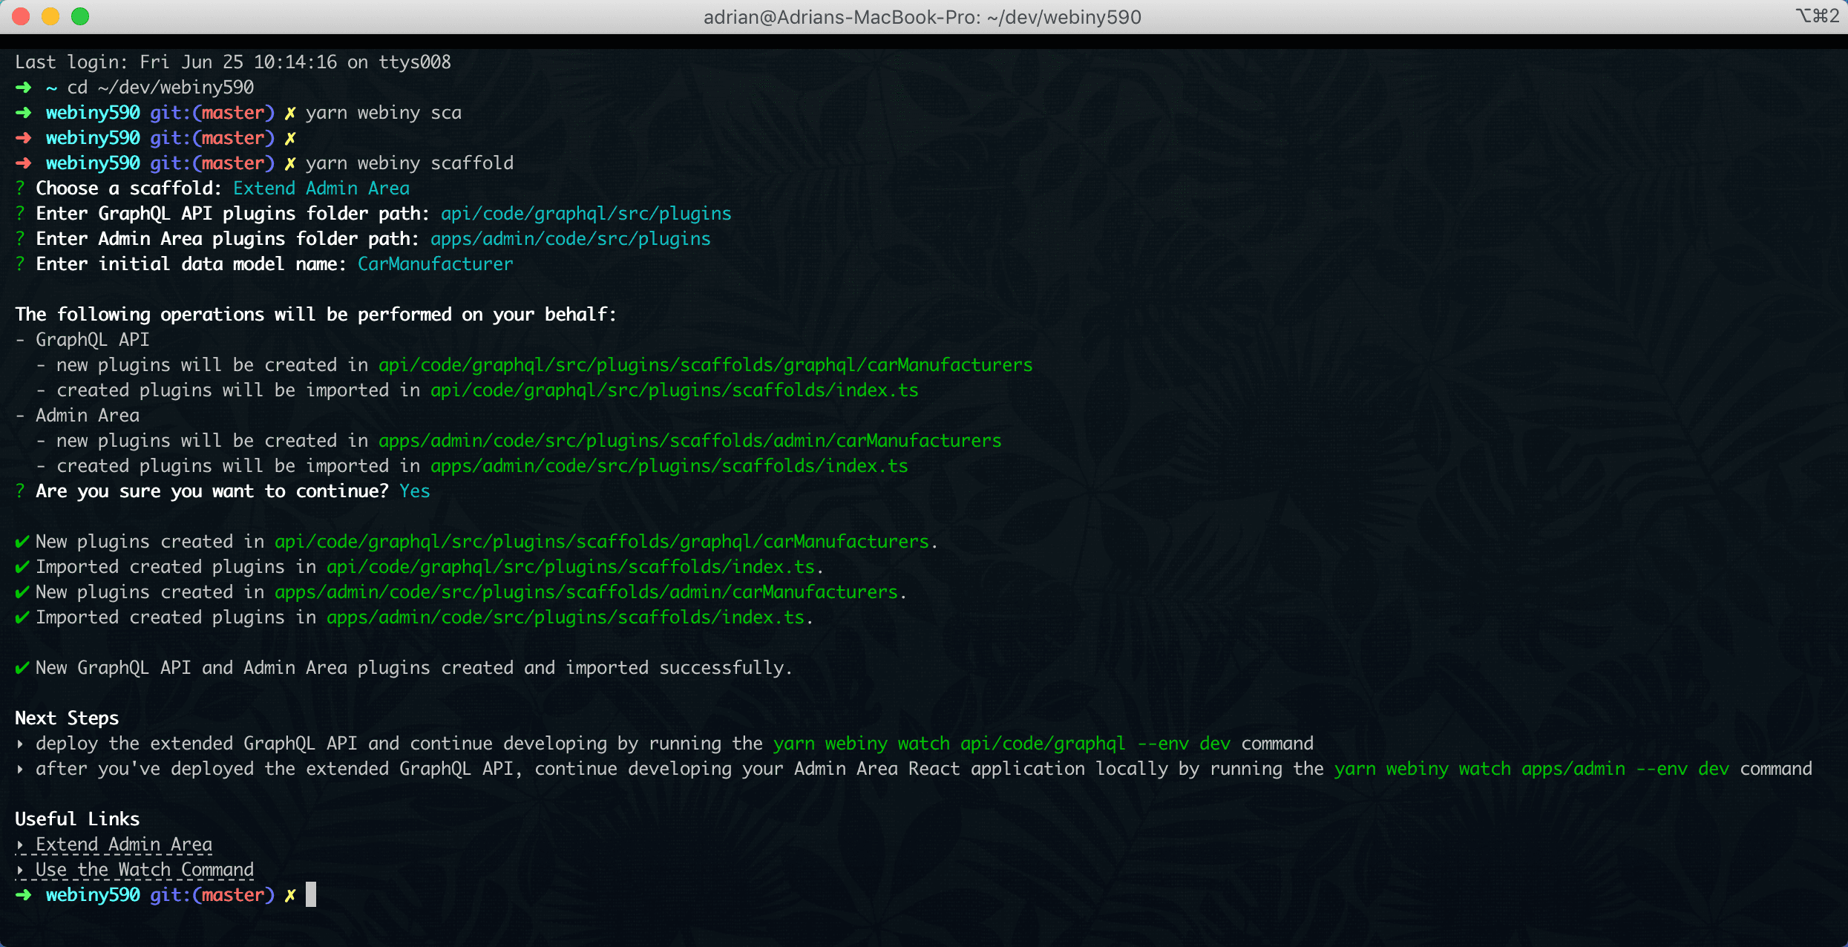Click the triangle bullet before Use the Watch Command

(20, 870)
